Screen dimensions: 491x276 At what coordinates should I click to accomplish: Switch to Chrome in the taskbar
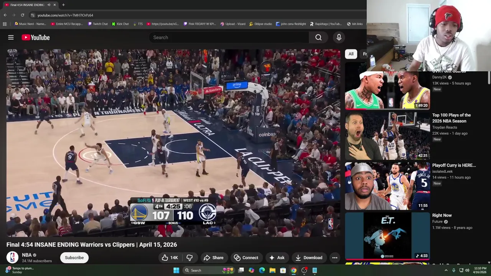[293, 270]
